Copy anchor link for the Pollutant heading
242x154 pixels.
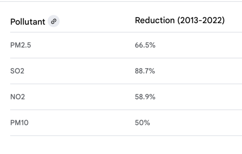(x=54, y=21)
